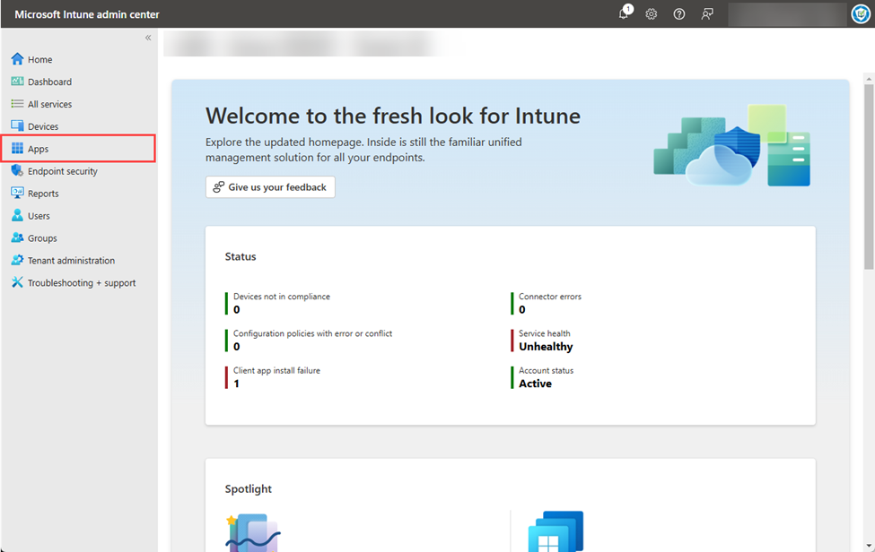This screenshot has width=875, height=552.
Task: Go to Devices in the sidebar
Action: click(43, 126)
